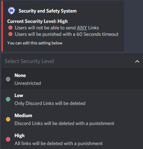Click the Unrestricted description text
This screenshot has width=143, height=149.
28,83
